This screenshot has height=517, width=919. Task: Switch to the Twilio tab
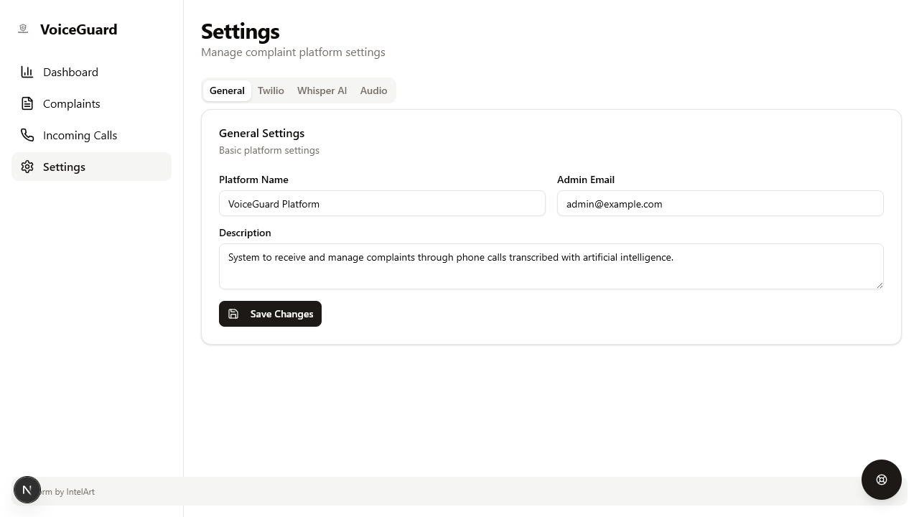271,90
